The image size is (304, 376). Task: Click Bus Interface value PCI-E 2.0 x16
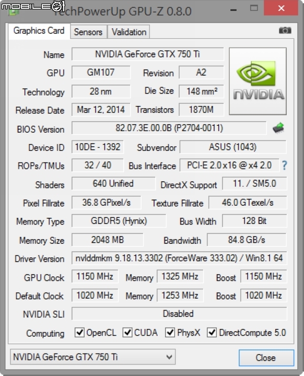point(229,165)
